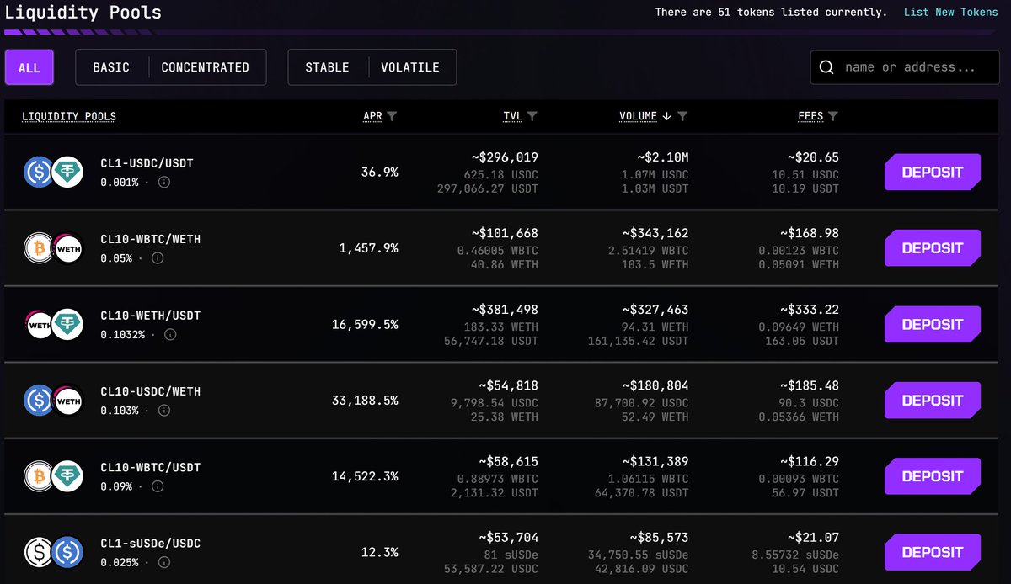Select the ALL pools filter
1011x584 pixels.
(x=29, y=67)
